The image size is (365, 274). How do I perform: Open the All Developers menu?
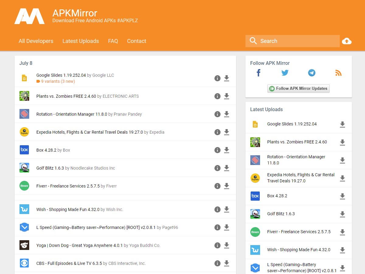(36, 41)
